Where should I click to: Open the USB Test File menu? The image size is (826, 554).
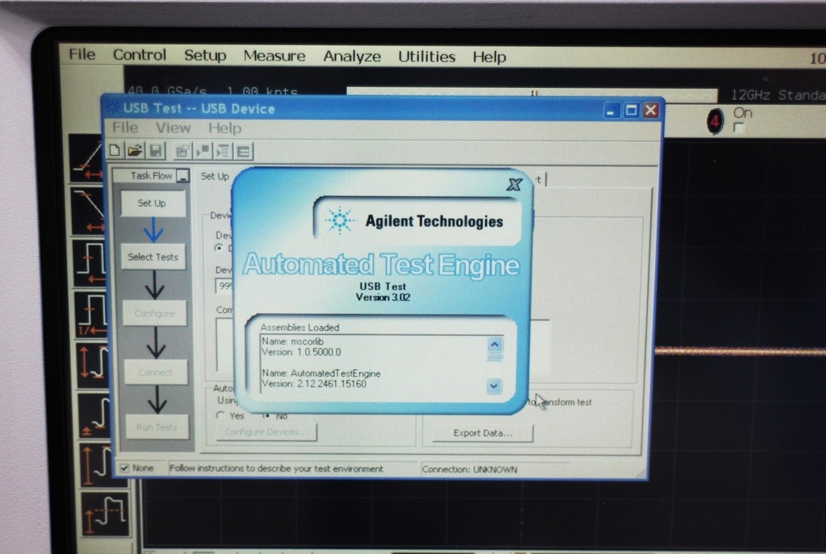pyautogui.click(x=125, y=127)
